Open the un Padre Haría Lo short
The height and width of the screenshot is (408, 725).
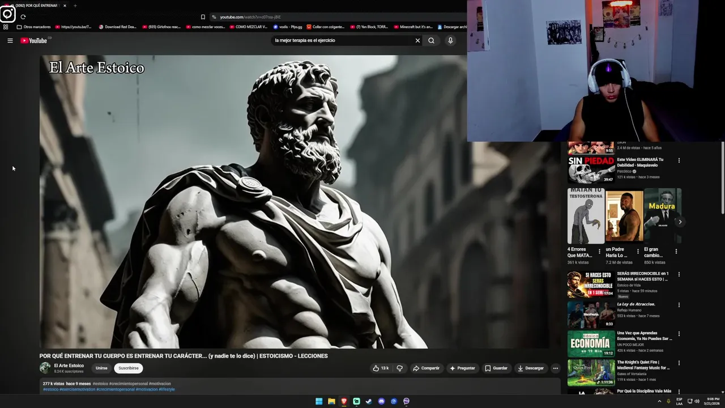[x=624, y=216]
